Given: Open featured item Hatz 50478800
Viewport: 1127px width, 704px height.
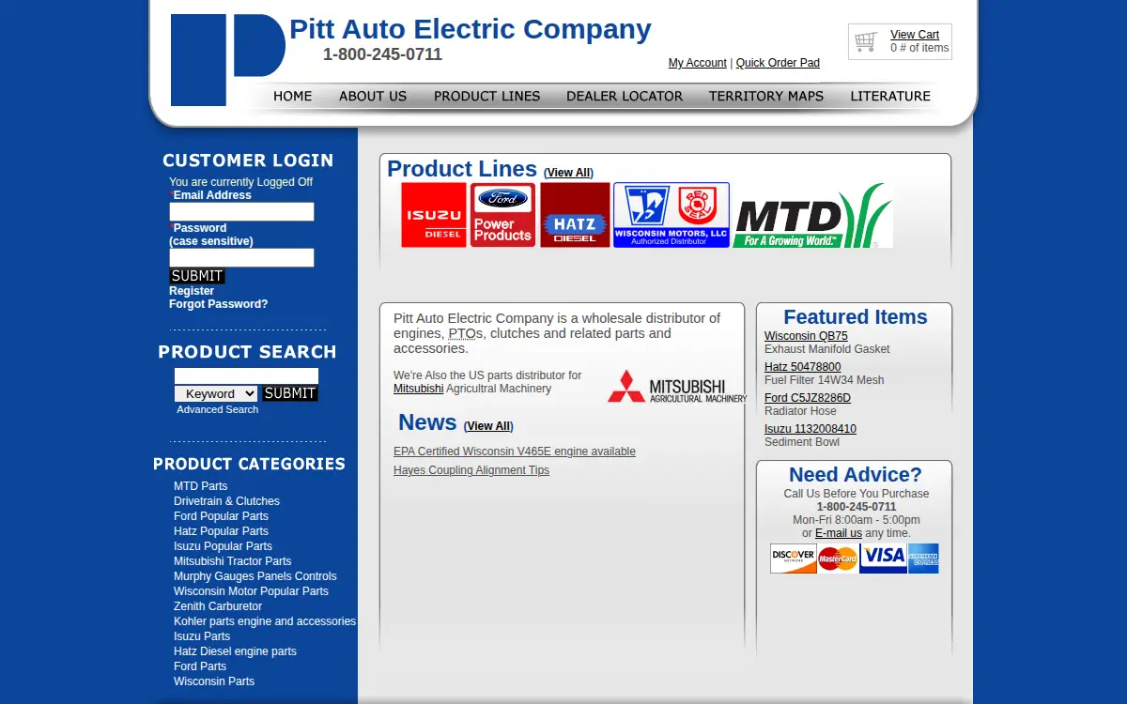Looking at the screenshot, I should point(803,367).
